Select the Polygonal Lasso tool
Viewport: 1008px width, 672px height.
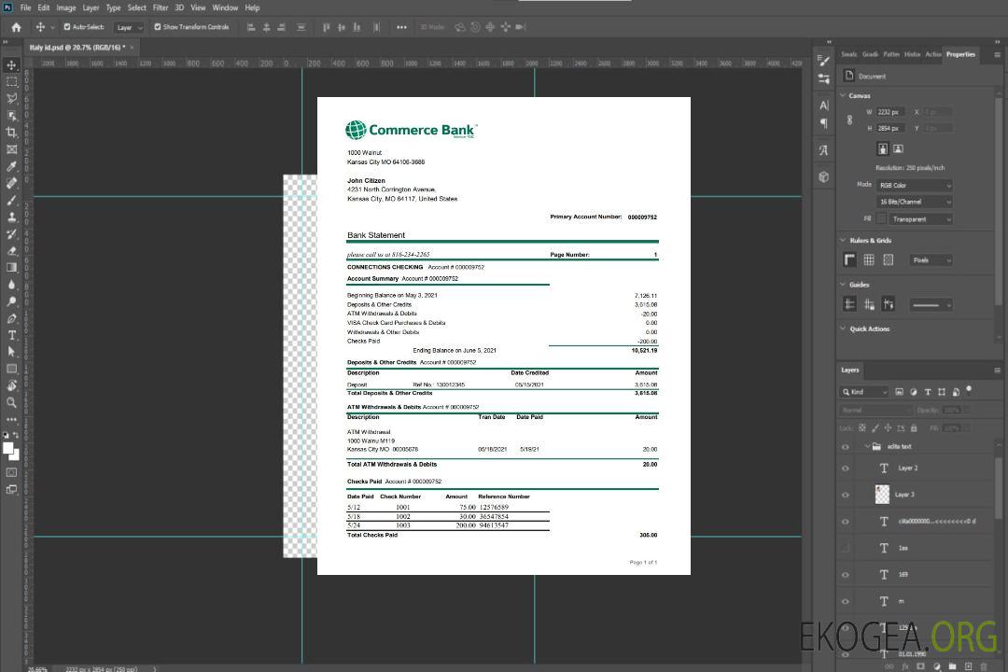[11, 98]
